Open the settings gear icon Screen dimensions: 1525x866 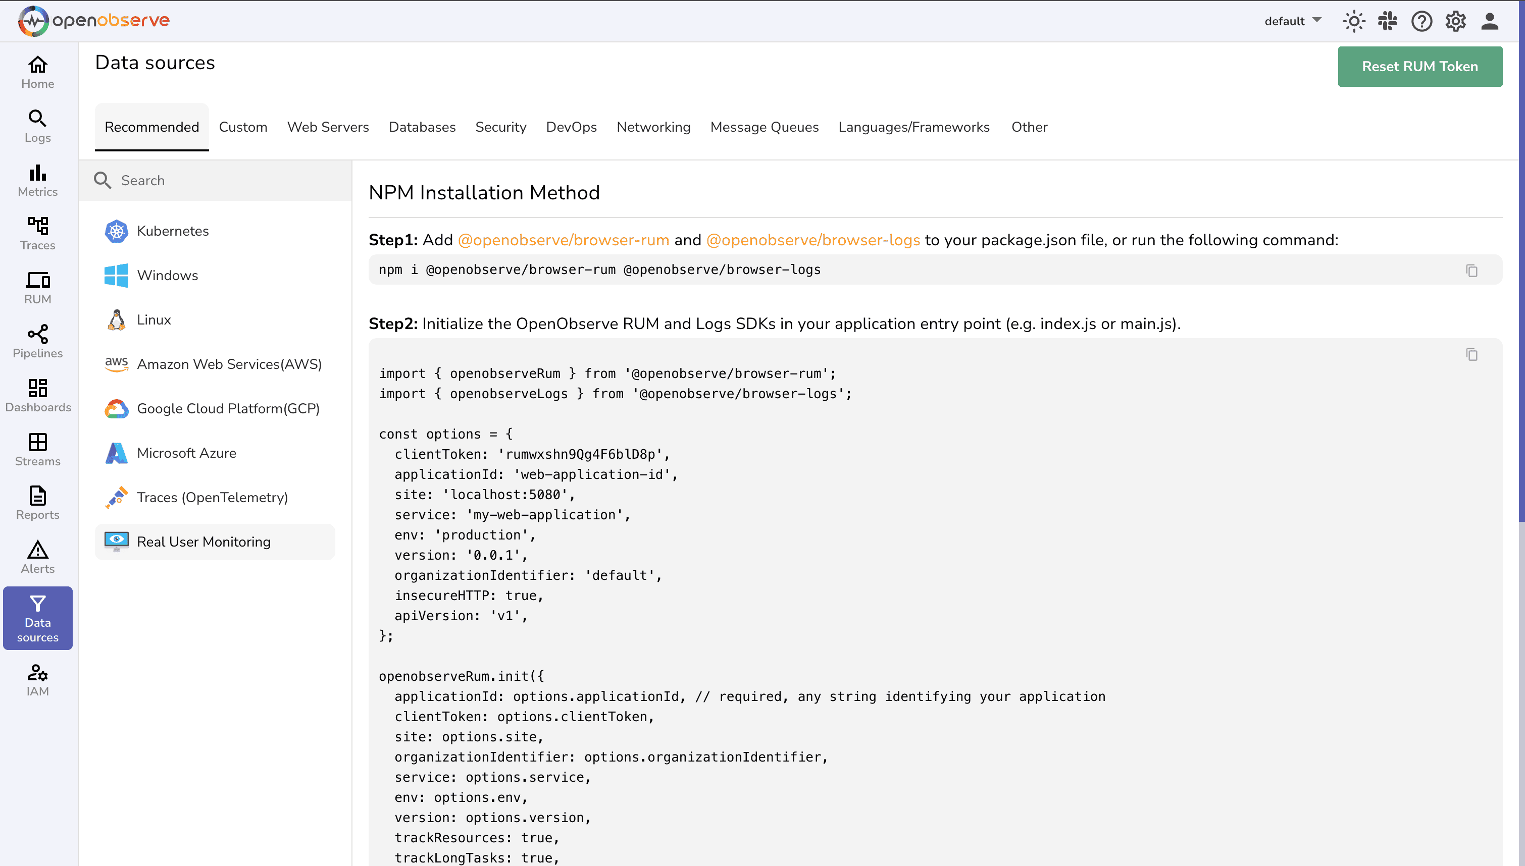[x=1455, y=21]
